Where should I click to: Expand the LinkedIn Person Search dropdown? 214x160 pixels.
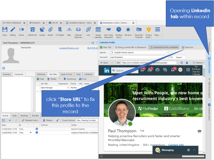pos(167,53)
